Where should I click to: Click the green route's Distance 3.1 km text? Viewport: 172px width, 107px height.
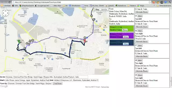[x=116, y=27]
